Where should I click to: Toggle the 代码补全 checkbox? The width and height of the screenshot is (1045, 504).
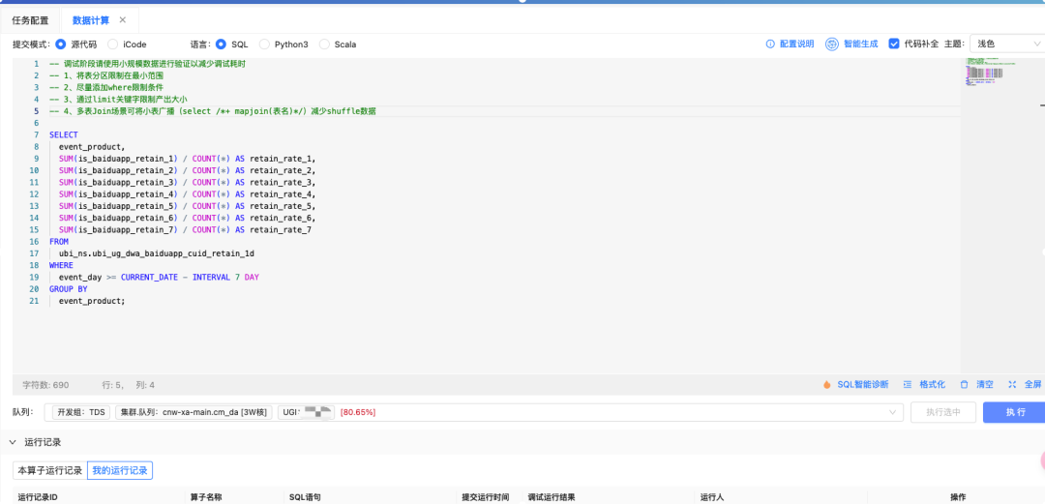(894, 44)
